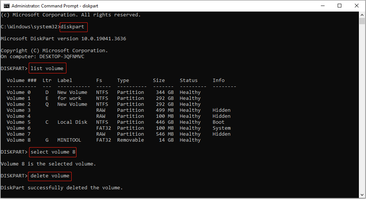Click the 'Info' column header
366x199 pixels.
pyautogui.click(x=219, y=80)
